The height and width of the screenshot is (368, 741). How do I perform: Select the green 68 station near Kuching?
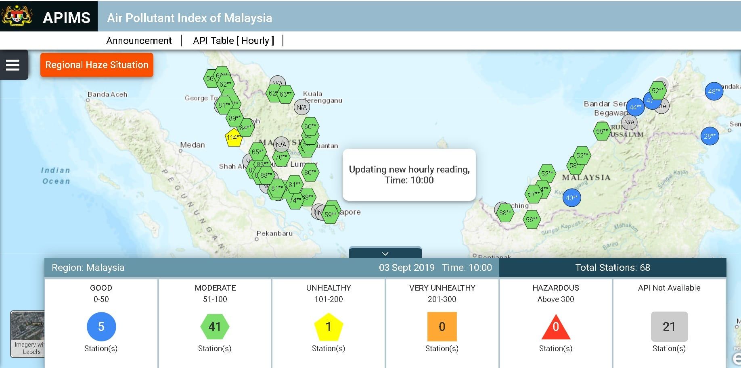(505, 212)
